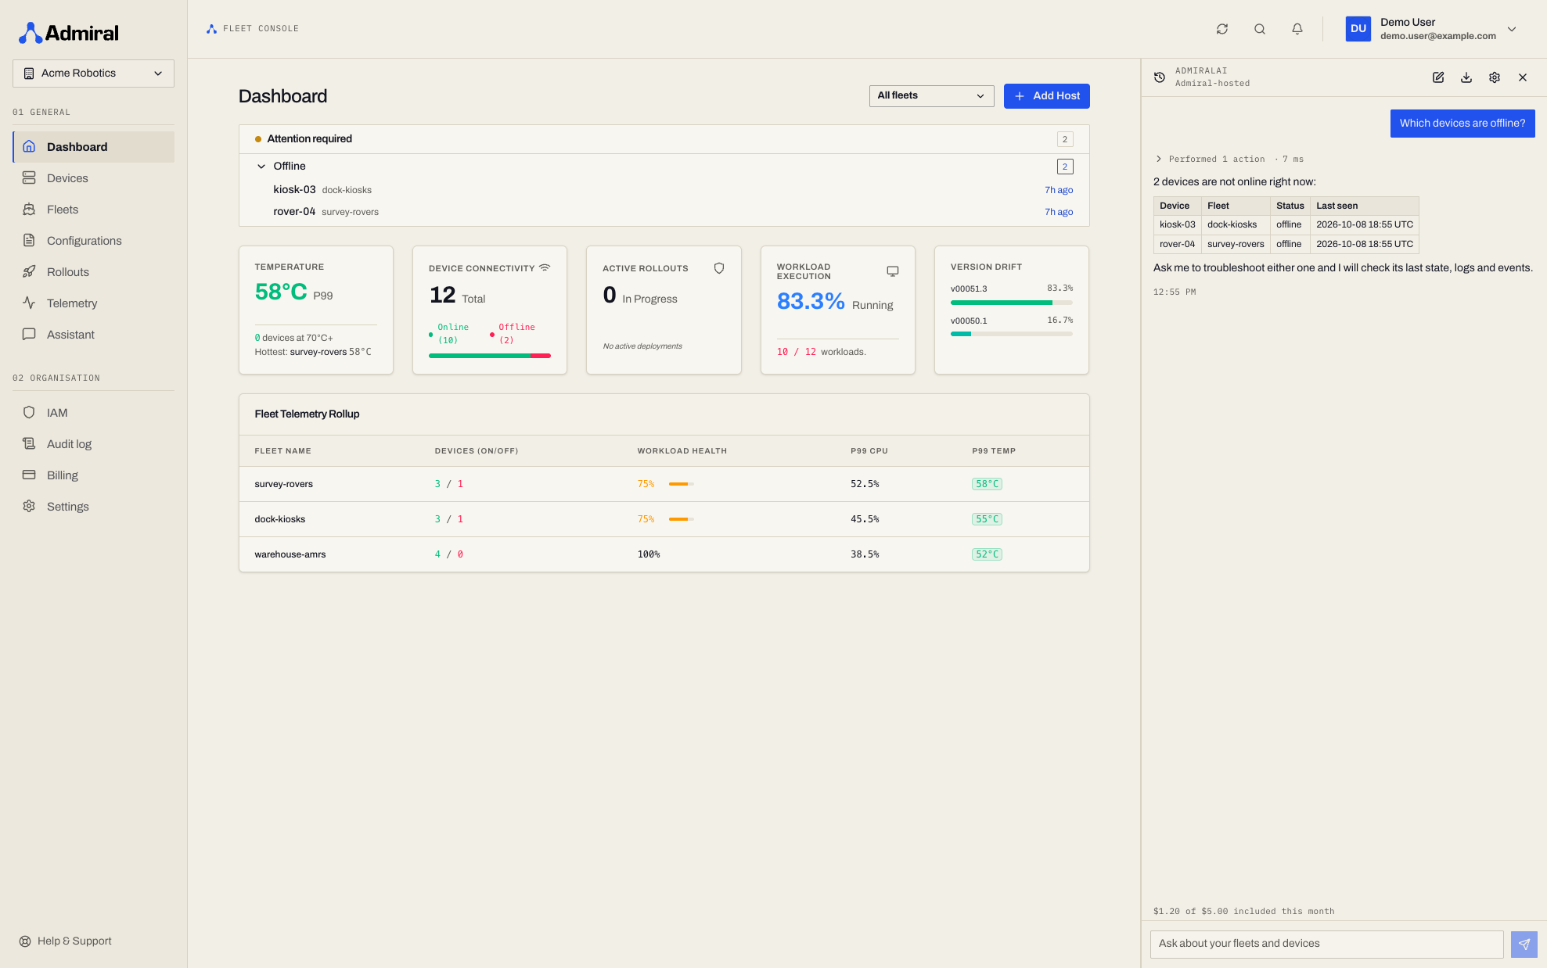
Task: View the Audit log
Action: [93, 444]
